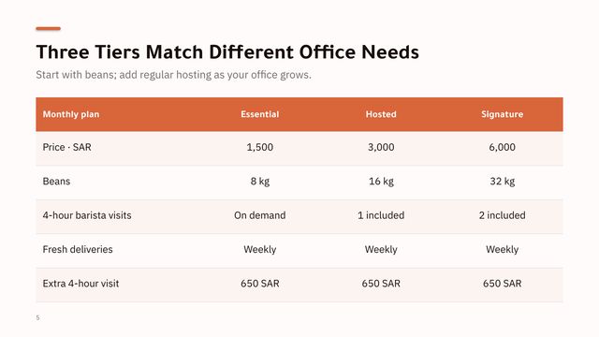Click the 2 included cell
Screen dimensions: 599x337
pos(502,215)
